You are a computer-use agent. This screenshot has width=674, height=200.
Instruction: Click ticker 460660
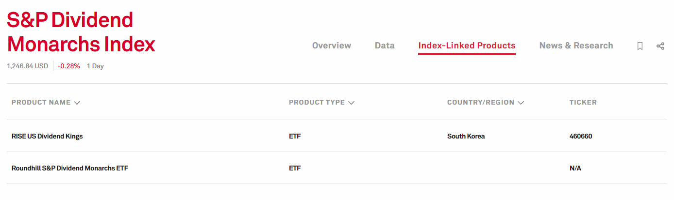click(580, 136)
